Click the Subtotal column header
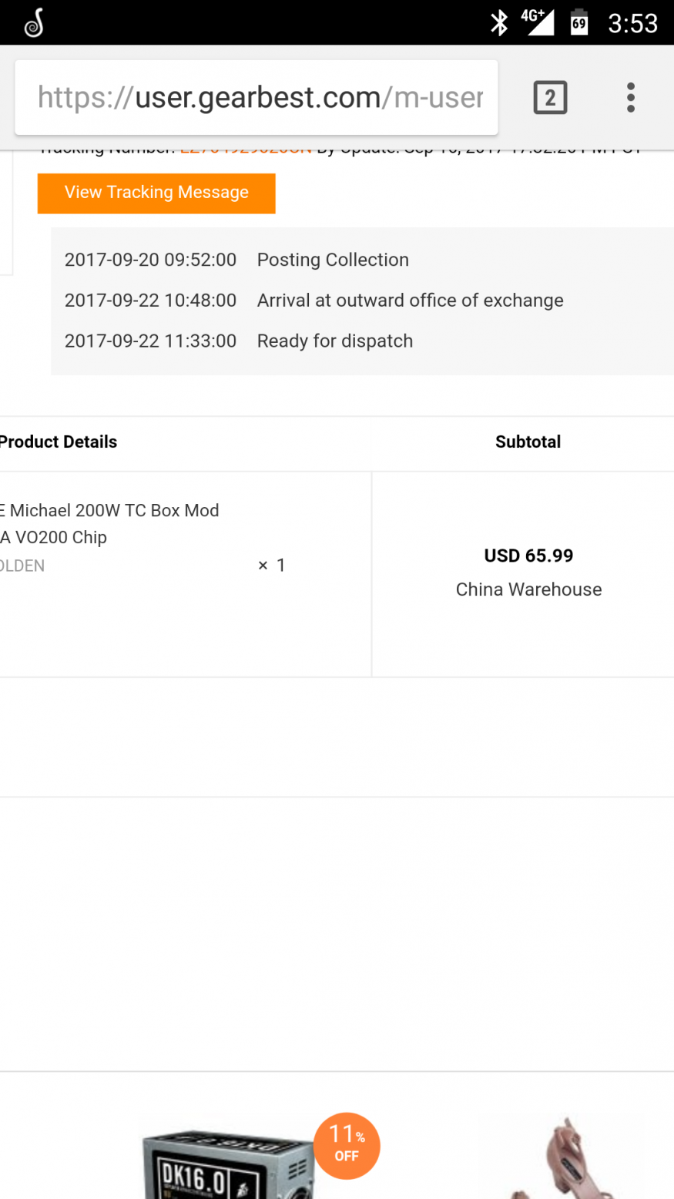Screen dimensions: 674x1199 (528, 442)
